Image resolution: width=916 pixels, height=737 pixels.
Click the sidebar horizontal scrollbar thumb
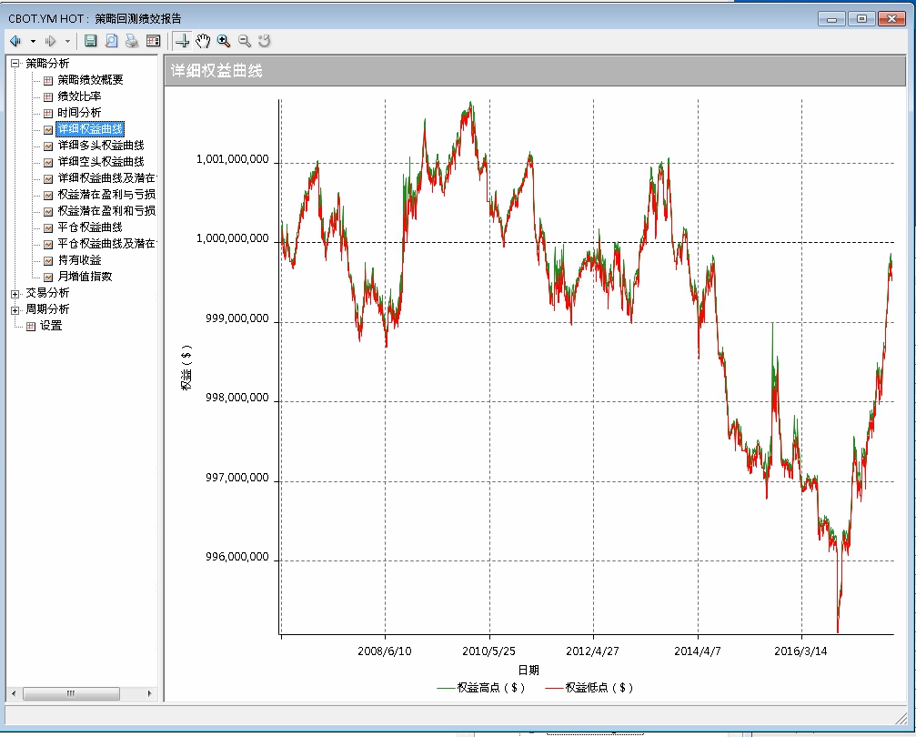tap(70, 694)
